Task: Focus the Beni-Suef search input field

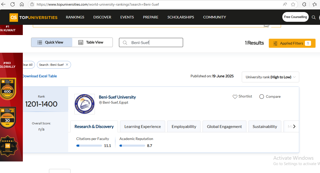Action: coord(151,42)
